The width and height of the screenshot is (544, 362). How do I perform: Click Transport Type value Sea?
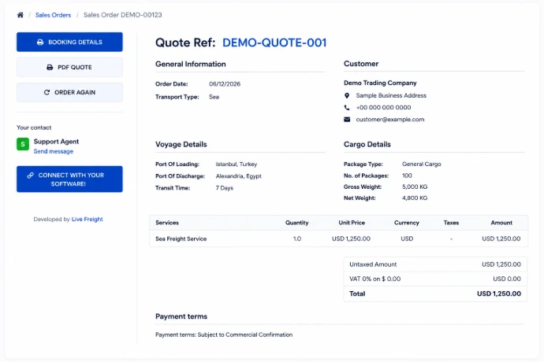pyautogui.click(x=214, y=97)
